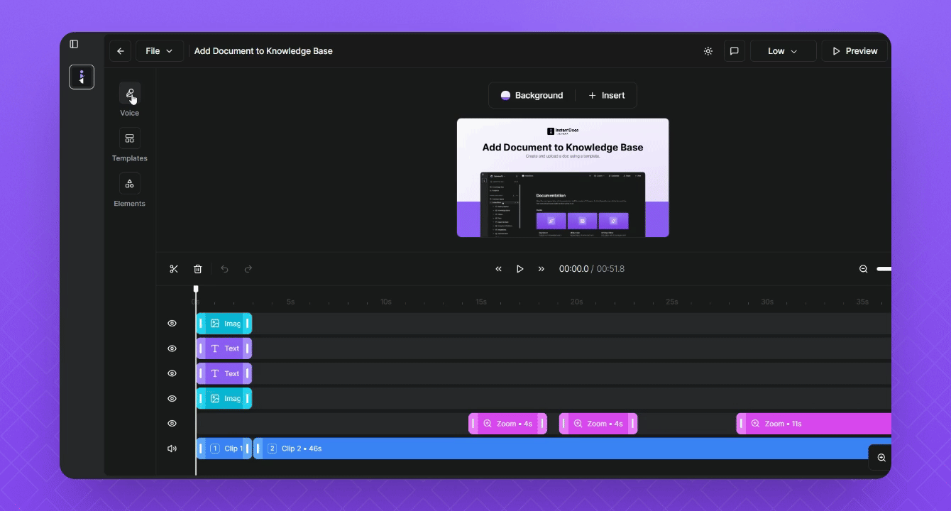This screenshot has width=951, height=511.
Task: Click the 00:51.8 total duration text
Action: point(610,269)
